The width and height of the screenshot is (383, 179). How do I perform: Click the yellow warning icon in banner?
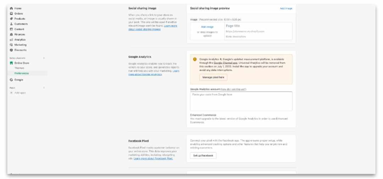[x=195, y=59]
